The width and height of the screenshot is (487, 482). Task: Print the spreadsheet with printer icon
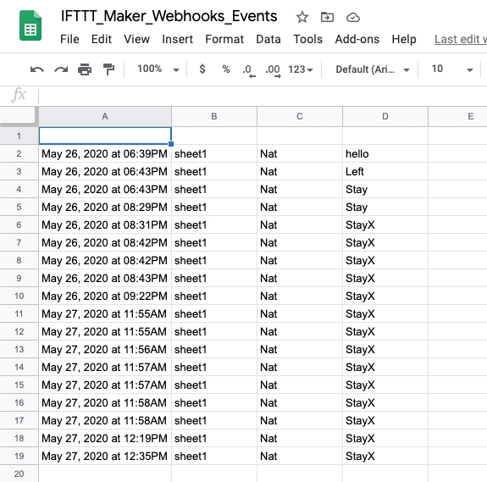click(x=85, y=69)
